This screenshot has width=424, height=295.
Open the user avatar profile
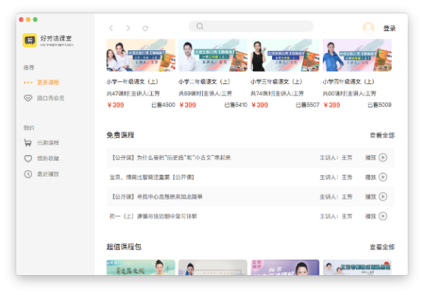[x=368, y=28]
